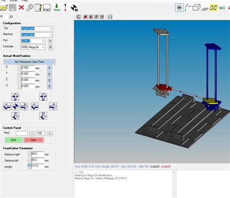
Task: Switch to the 2D tab
Action: coord(11,16)
